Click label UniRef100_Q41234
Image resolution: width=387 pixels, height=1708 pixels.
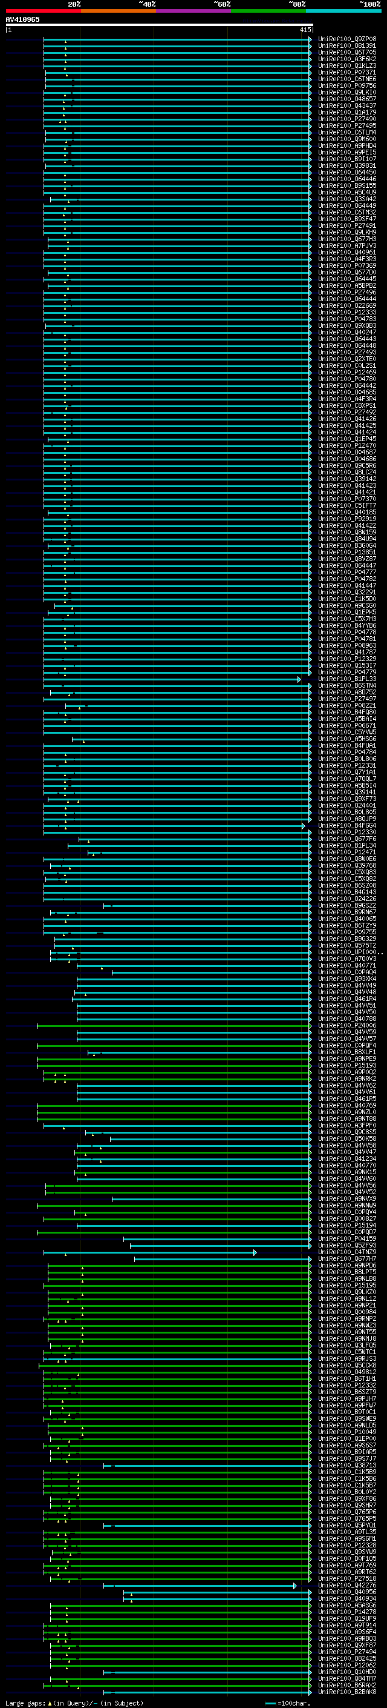point(347,1158)
